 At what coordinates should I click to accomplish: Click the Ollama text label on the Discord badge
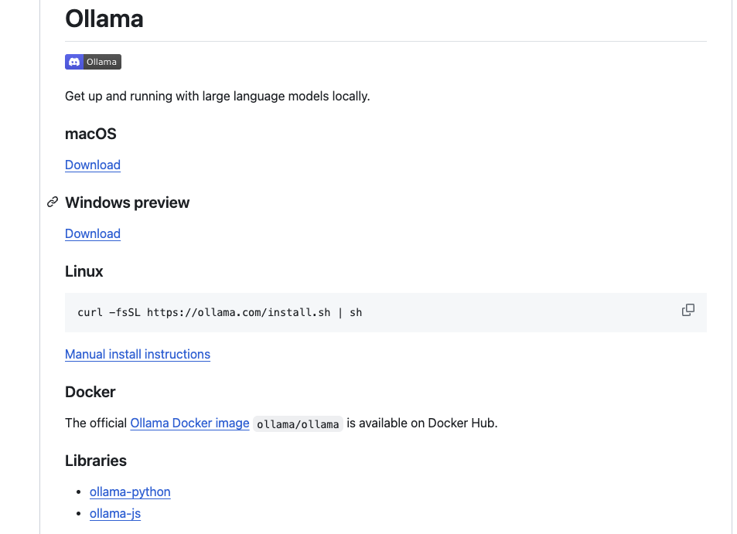pyautogui.click(x=101, y=62)
